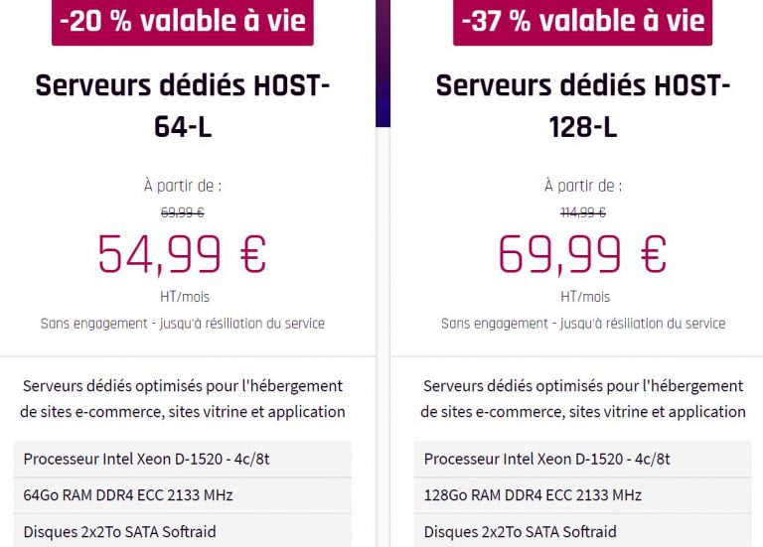The image size is (763, 547).
Task: Click the 54,99 € price
Action: 183,254
